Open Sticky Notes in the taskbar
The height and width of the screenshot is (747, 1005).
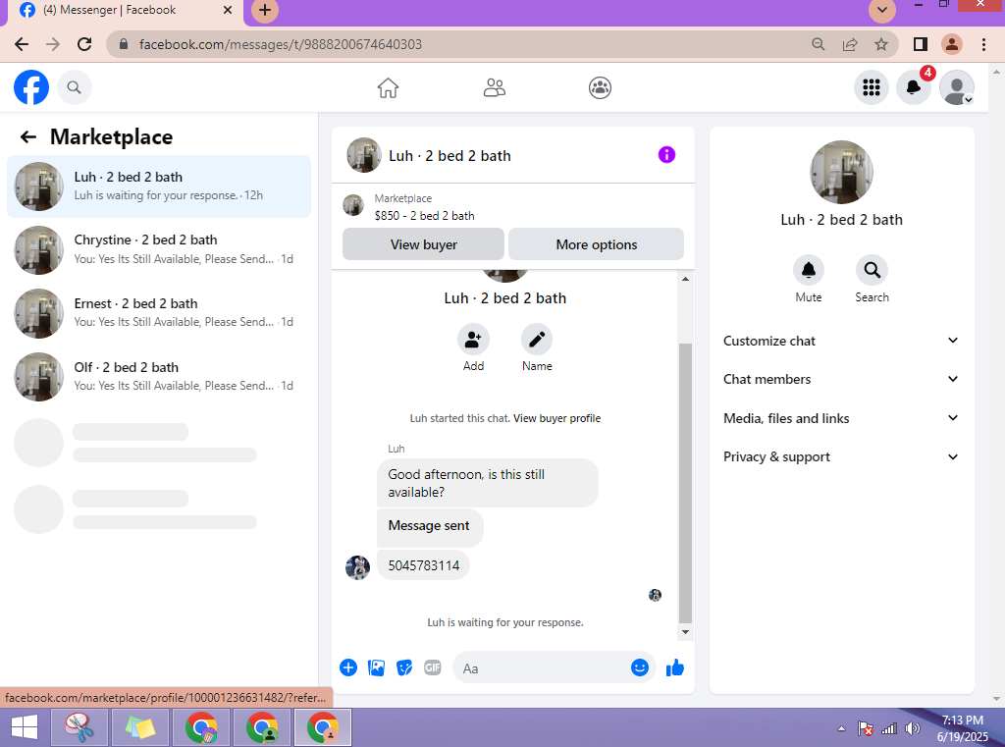pos(139,727)
